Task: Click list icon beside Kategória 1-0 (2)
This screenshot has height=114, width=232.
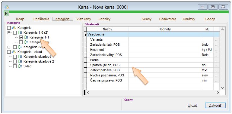Action: click(20, 32)
